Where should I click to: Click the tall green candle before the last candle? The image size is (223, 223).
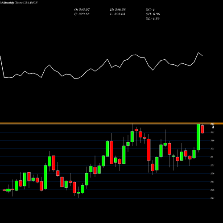[198, 137]
